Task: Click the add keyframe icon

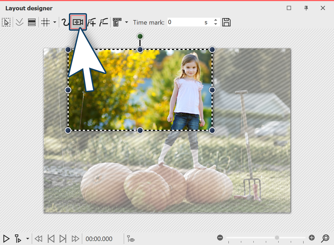Action: [x=91, y=22]
